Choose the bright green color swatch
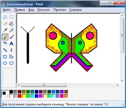Screen dimensions: 126x108 tap(28, 96)
